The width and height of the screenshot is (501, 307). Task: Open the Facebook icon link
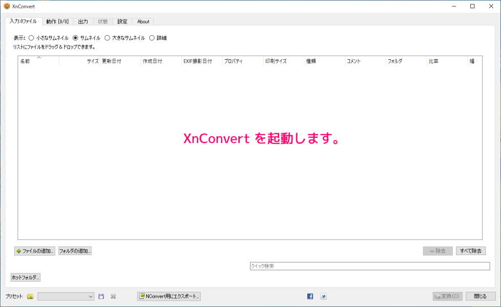[310, 296]
